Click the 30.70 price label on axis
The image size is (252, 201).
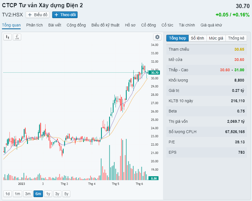pos(154,73)
